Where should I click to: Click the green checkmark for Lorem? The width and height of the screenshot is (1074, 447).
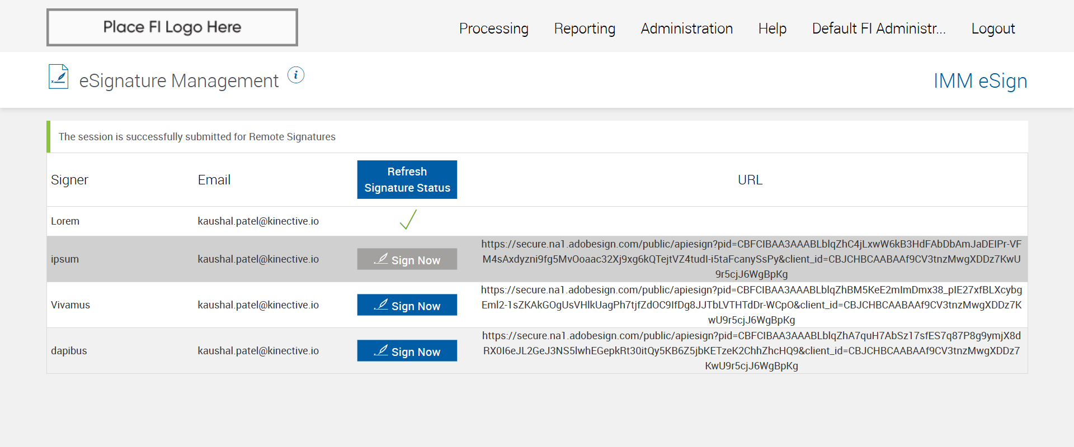click(408, 220)
